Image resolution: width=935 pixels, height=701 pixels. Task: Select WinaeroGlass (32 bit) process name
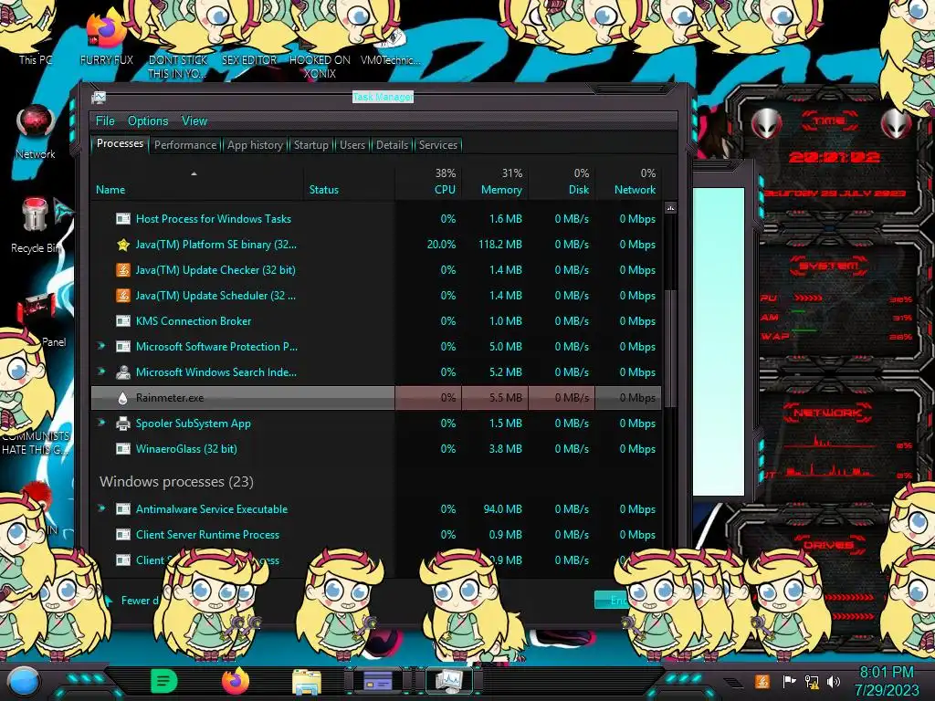click(x=186, y=448)
